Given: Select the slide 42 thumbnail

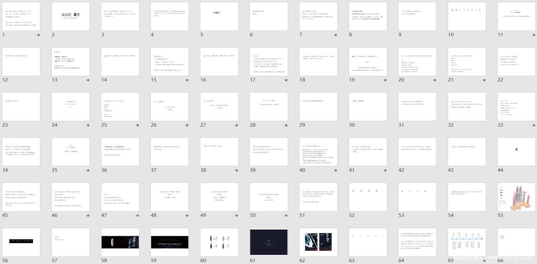Looking at the screenshot, I should click(x=417, y=152).
